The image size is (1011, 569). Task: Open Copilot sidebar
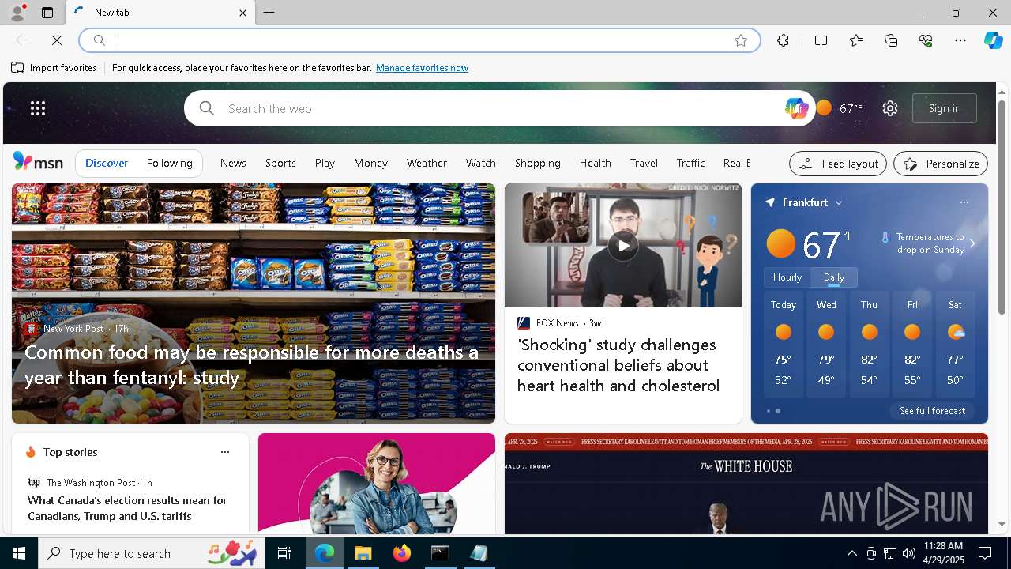point(994,40)
